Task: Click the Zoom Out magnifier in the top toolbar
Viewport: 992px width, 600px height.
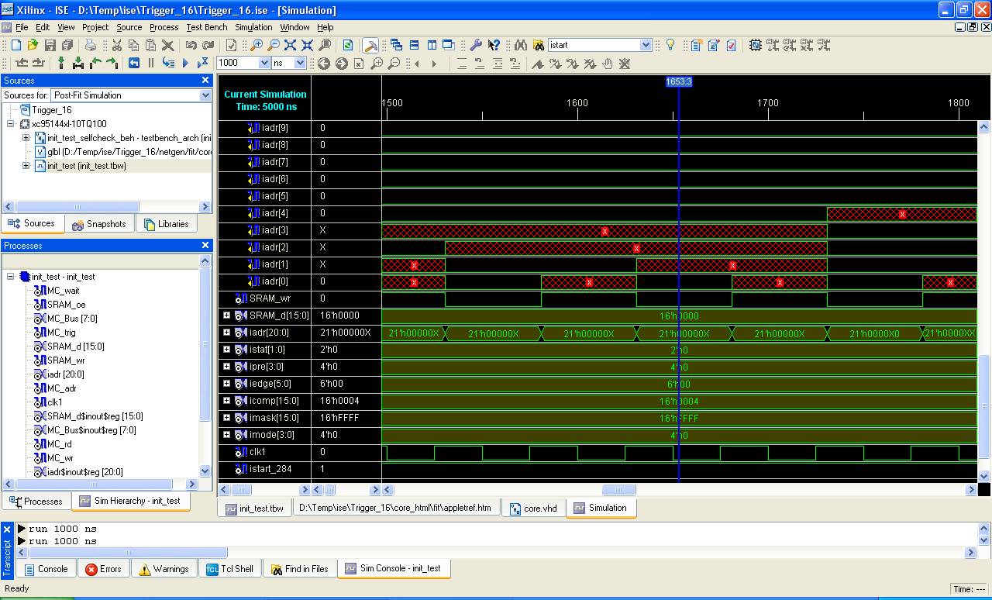Action: [274, 45]
